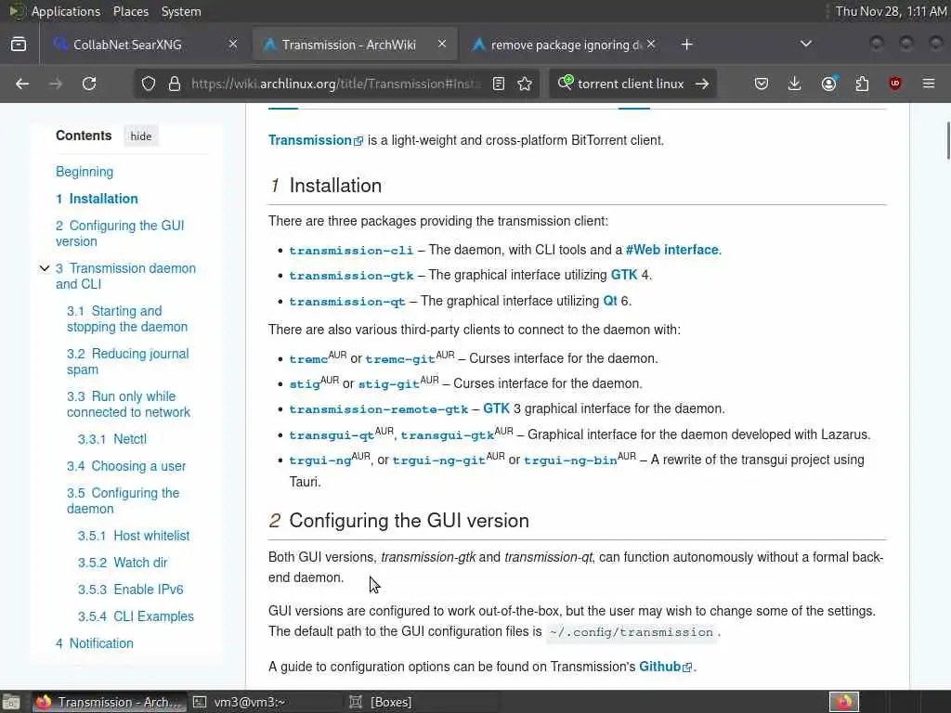Go to 3.5.1 Host whitelist

134,536
